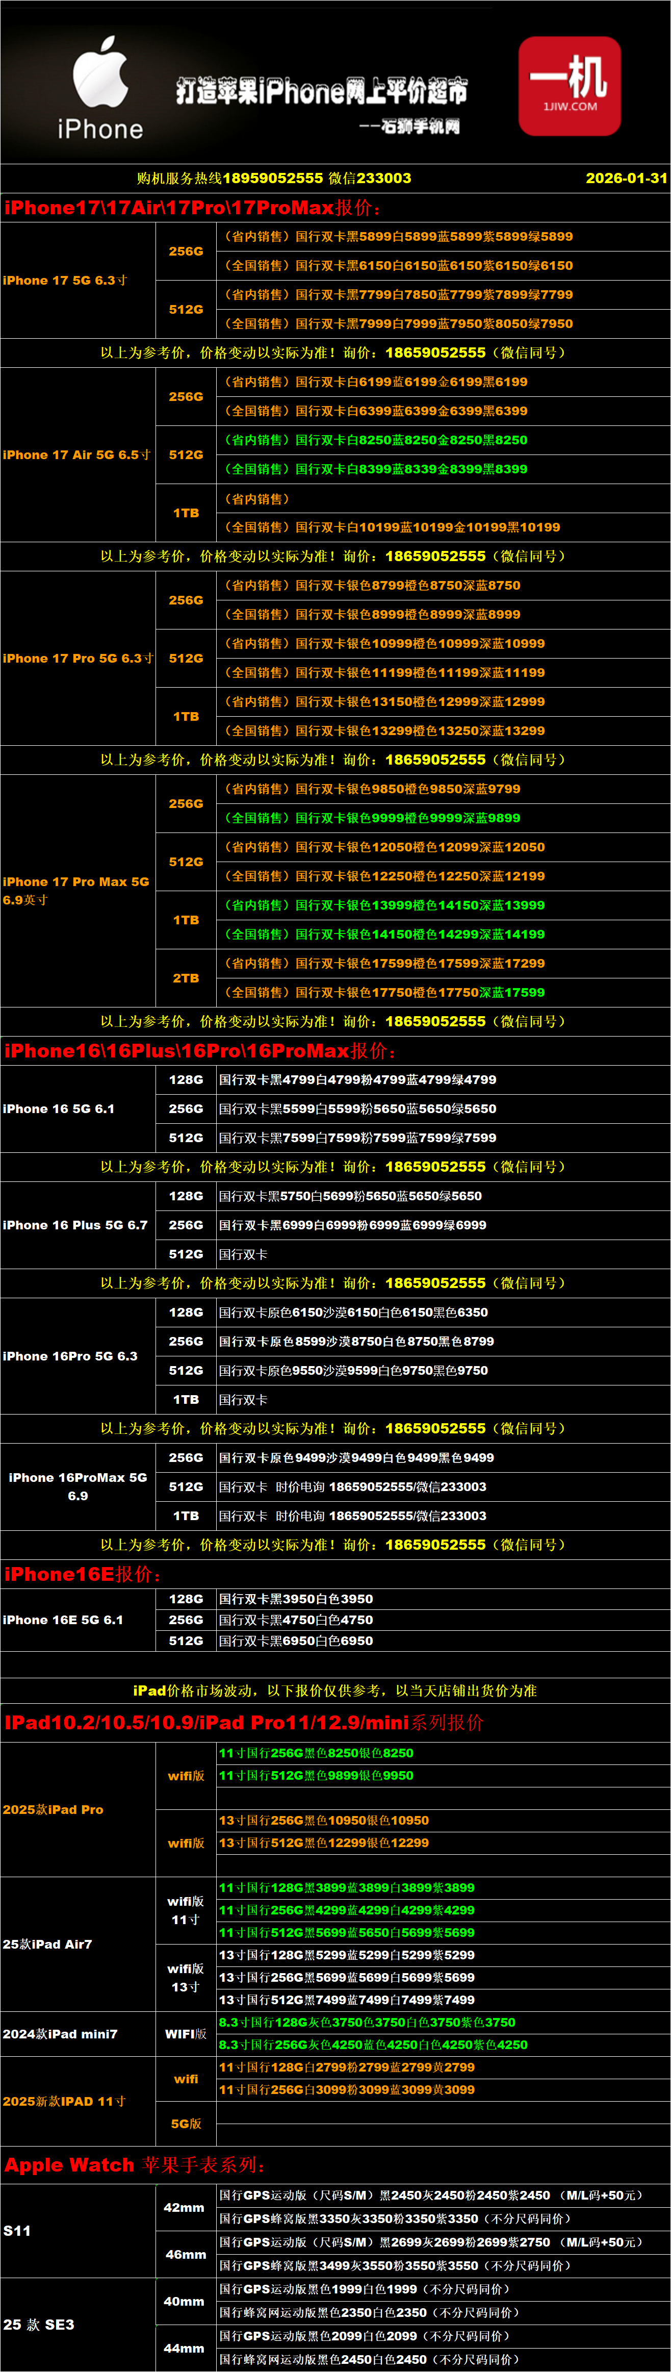Click the 2TB capacity cell for iPhone 17 Pro Max

click(x=186, y=978)
